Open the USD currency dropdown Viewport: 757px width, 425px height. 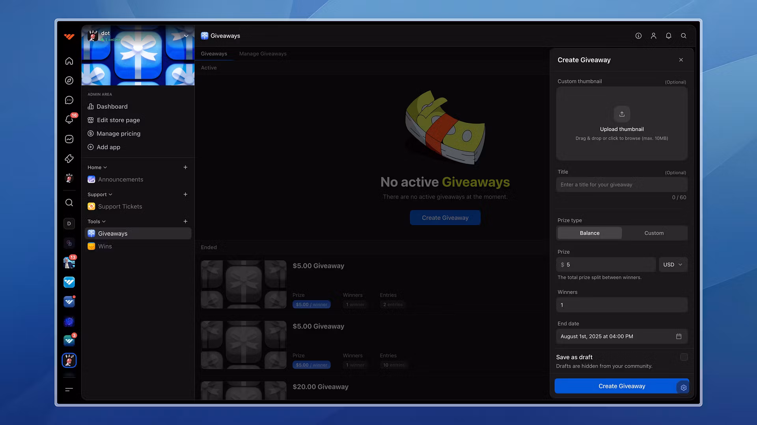point(673,264)
